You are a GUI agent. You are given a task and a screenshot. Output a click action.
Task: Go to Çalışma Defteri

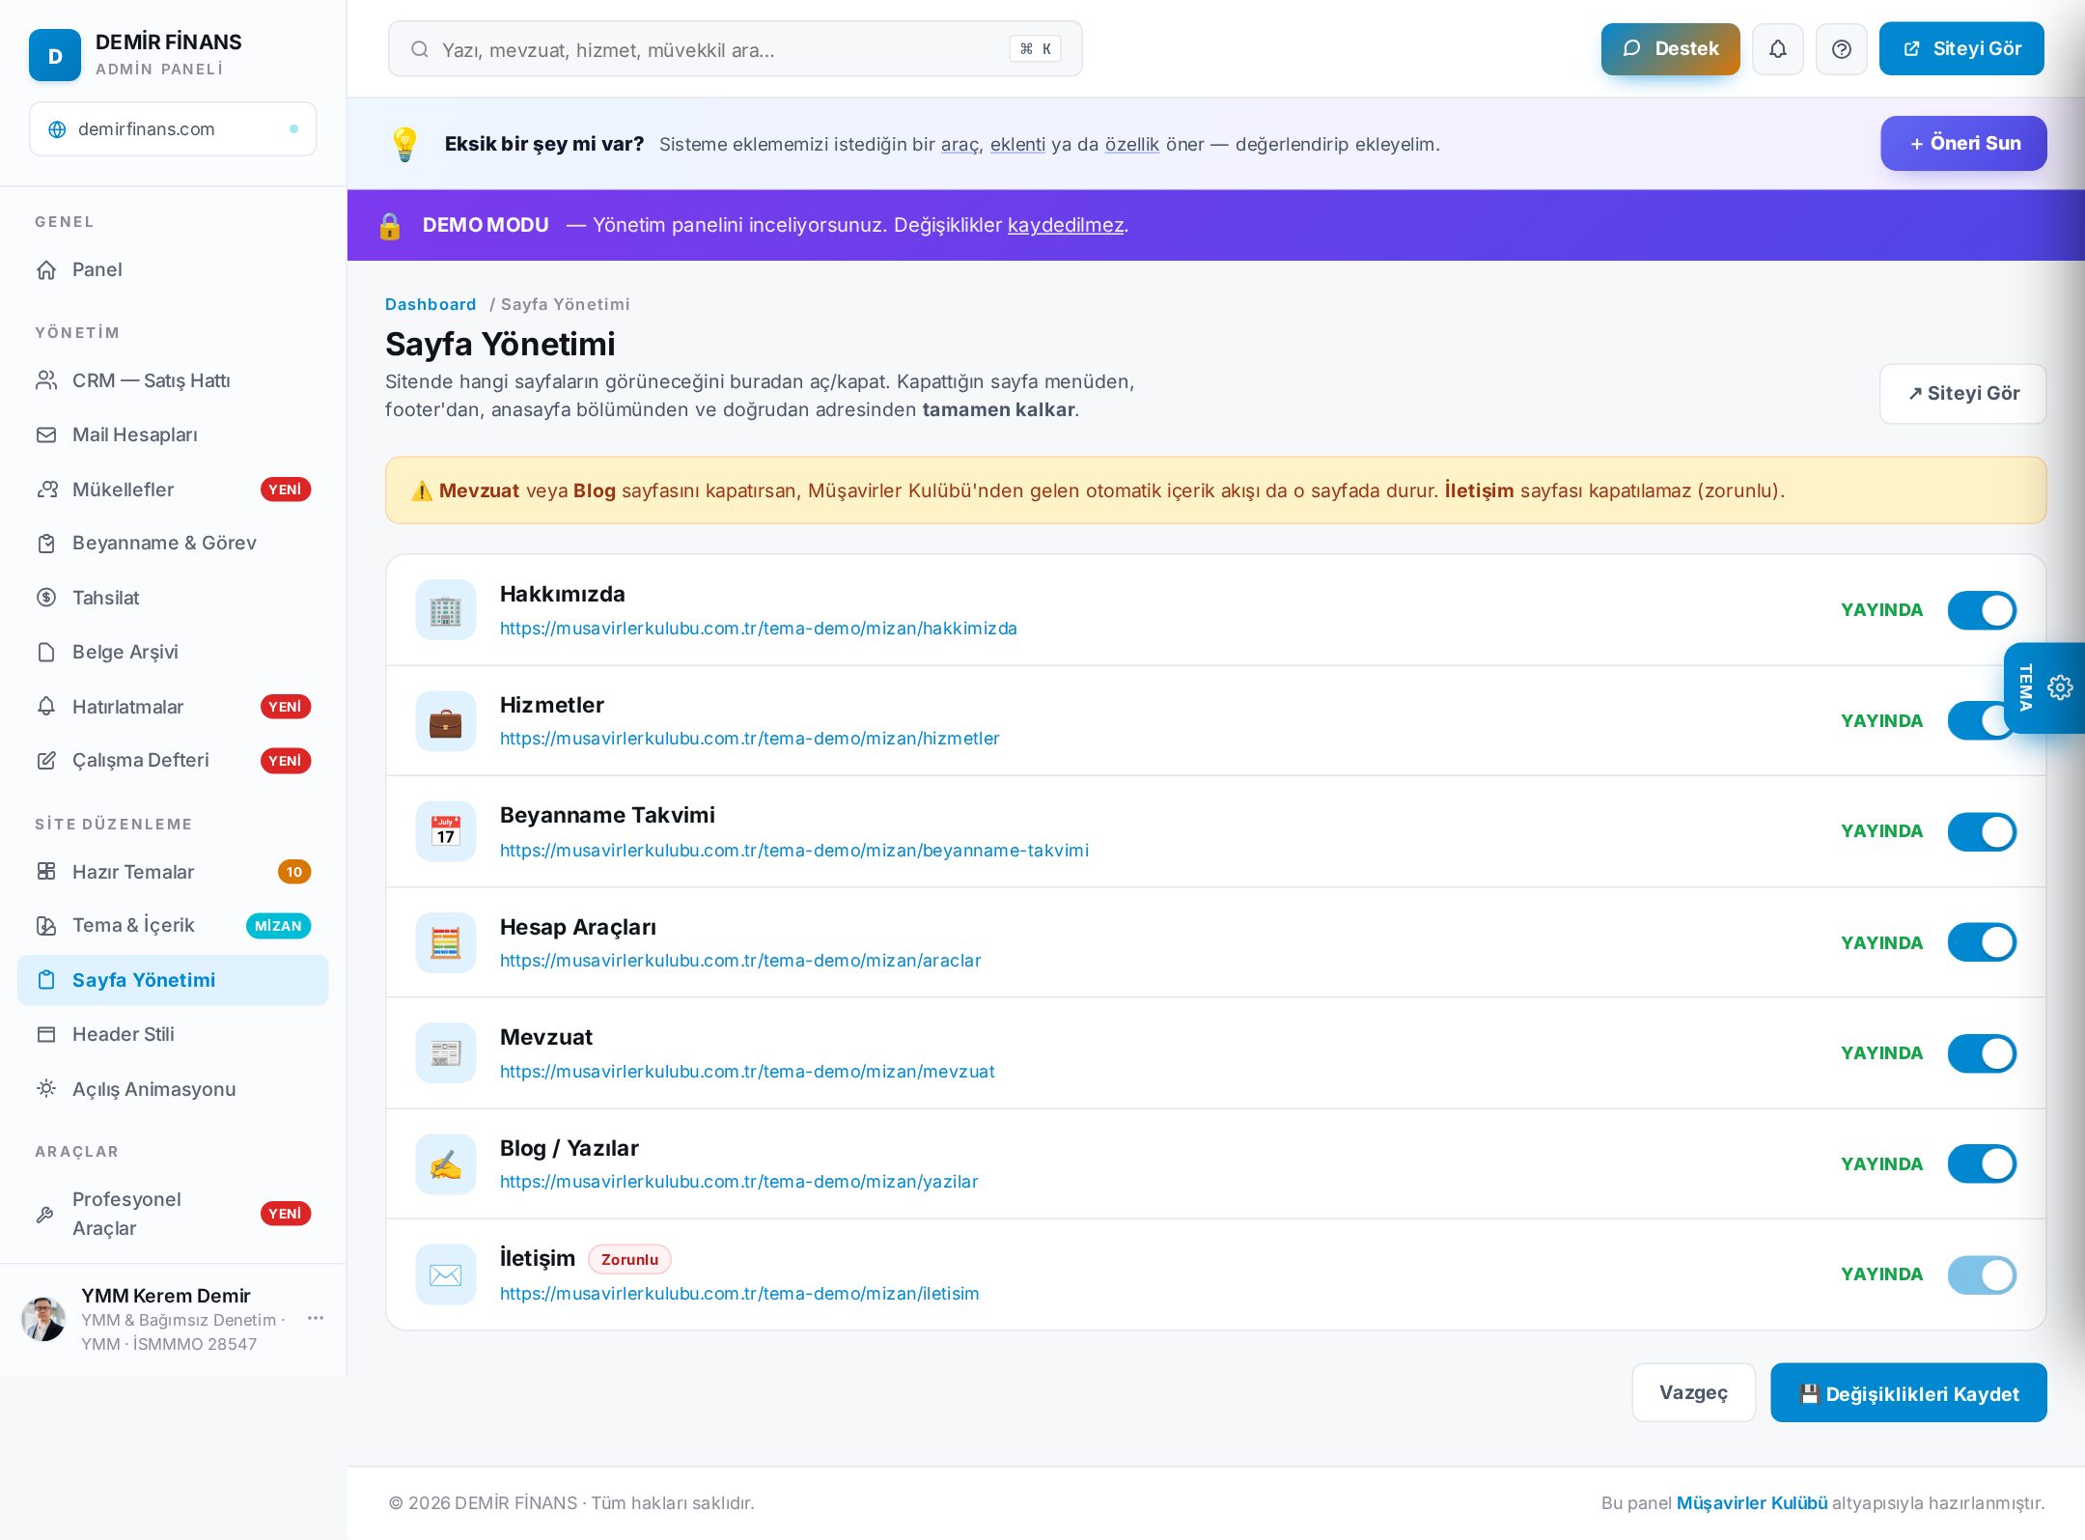173,760
